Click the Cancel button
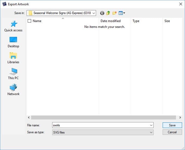 (x=172, y=132)
